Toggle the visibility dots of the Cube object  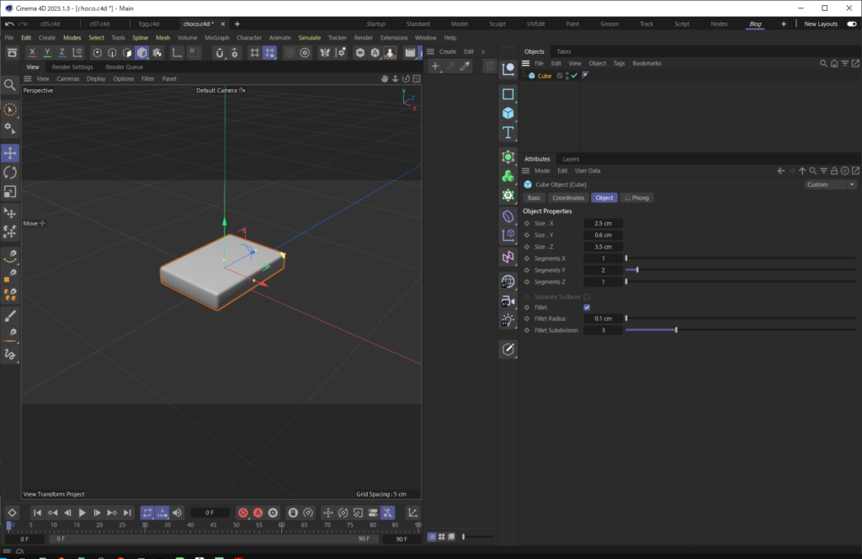567,76
